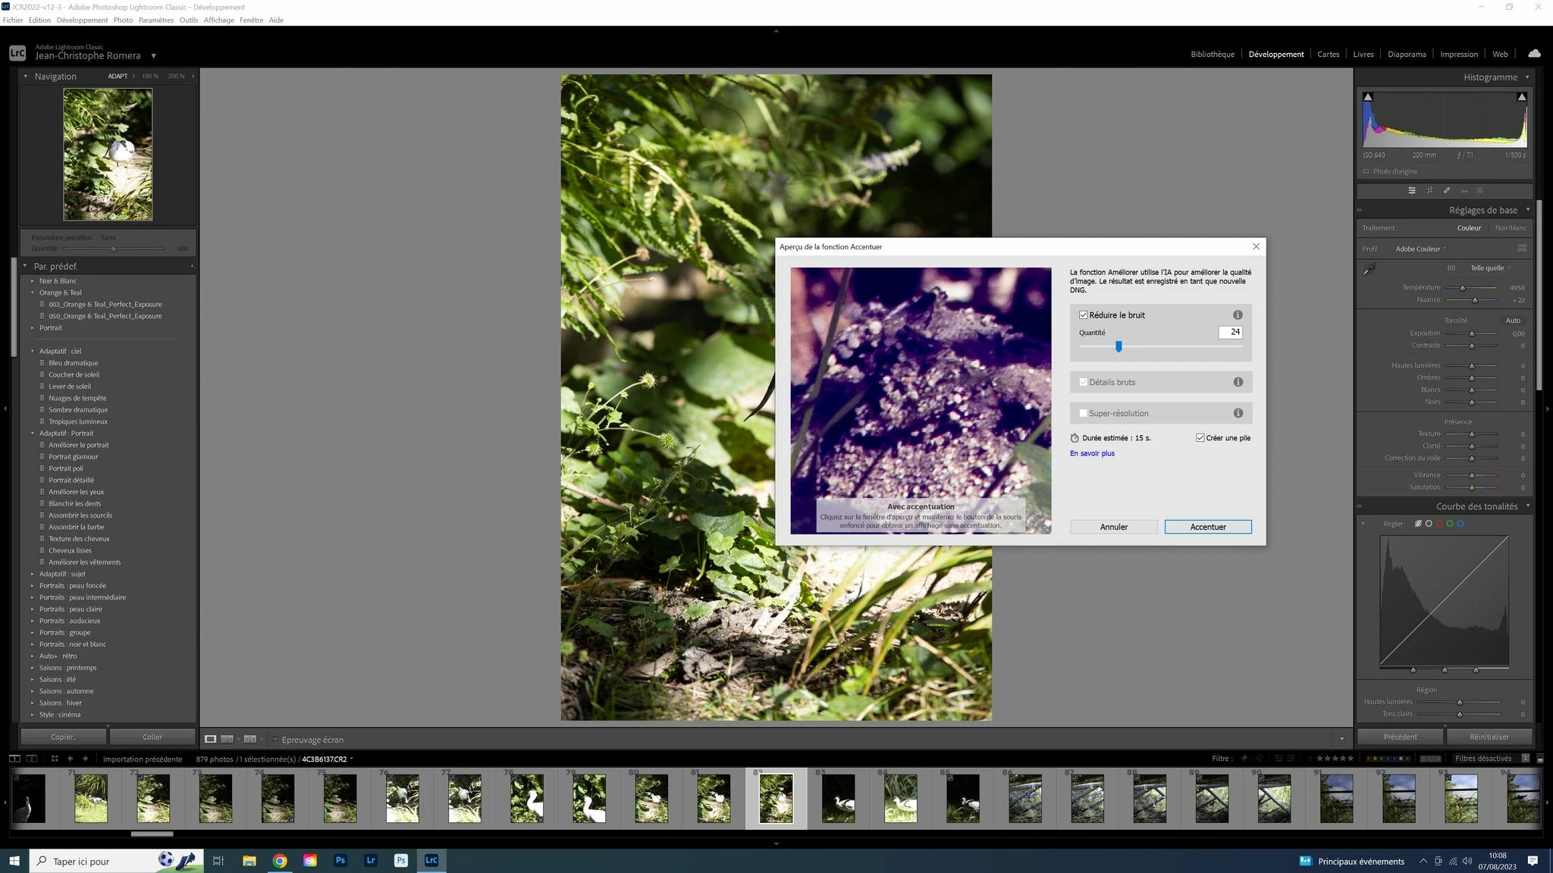Select the Healing tool icon
Viewport: 1553px width, 873px height.
tap(1447, 190)
